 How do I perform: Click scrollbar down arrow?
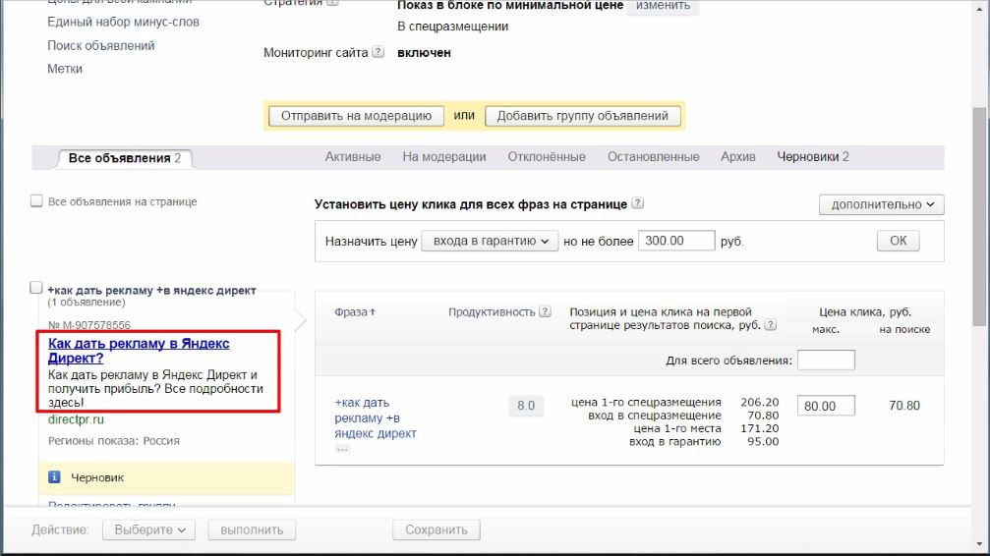point(979,544)
